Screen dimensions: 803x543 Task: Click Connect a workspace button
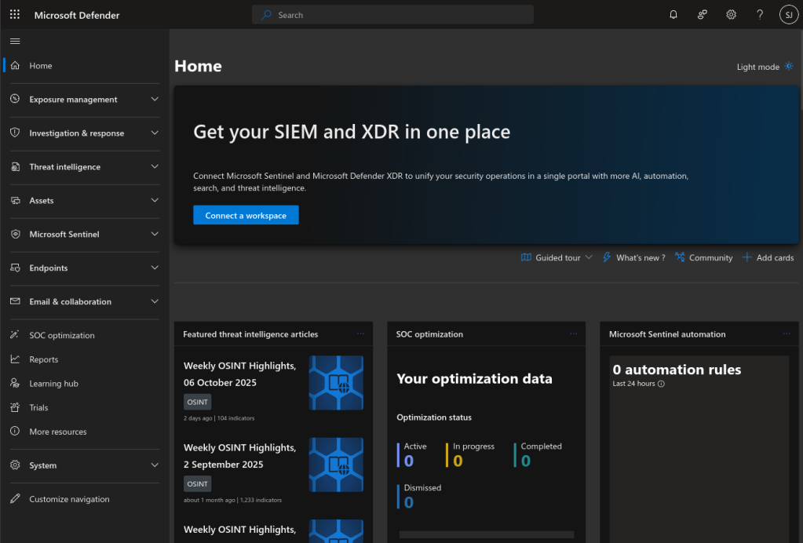tap(246, 215)
